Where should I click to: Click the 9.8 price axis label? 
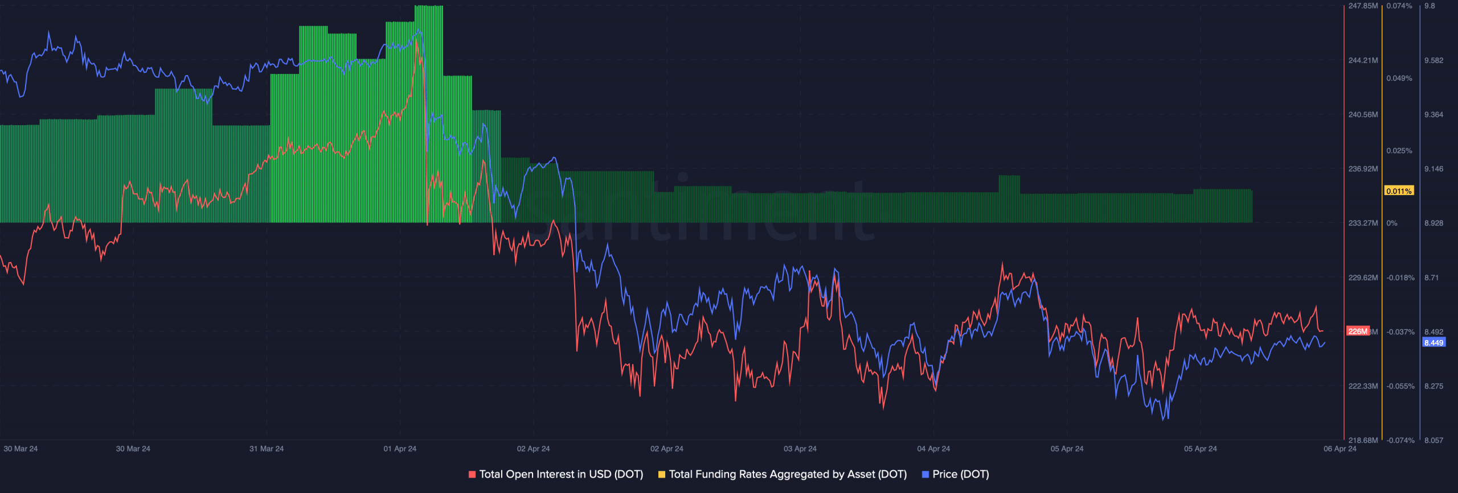pyautogui.click(x=1430, y=6)
